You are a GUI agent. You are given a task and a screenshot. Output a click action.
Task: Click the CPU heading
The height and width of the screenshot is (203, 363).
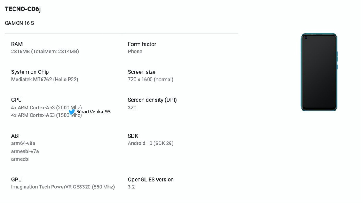pos(16,100)
